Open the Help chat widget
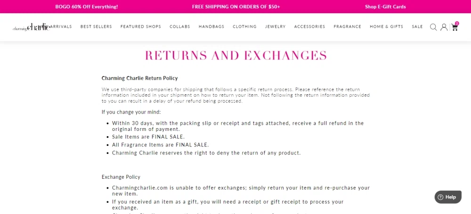471x214 pixels. [448, 197]
